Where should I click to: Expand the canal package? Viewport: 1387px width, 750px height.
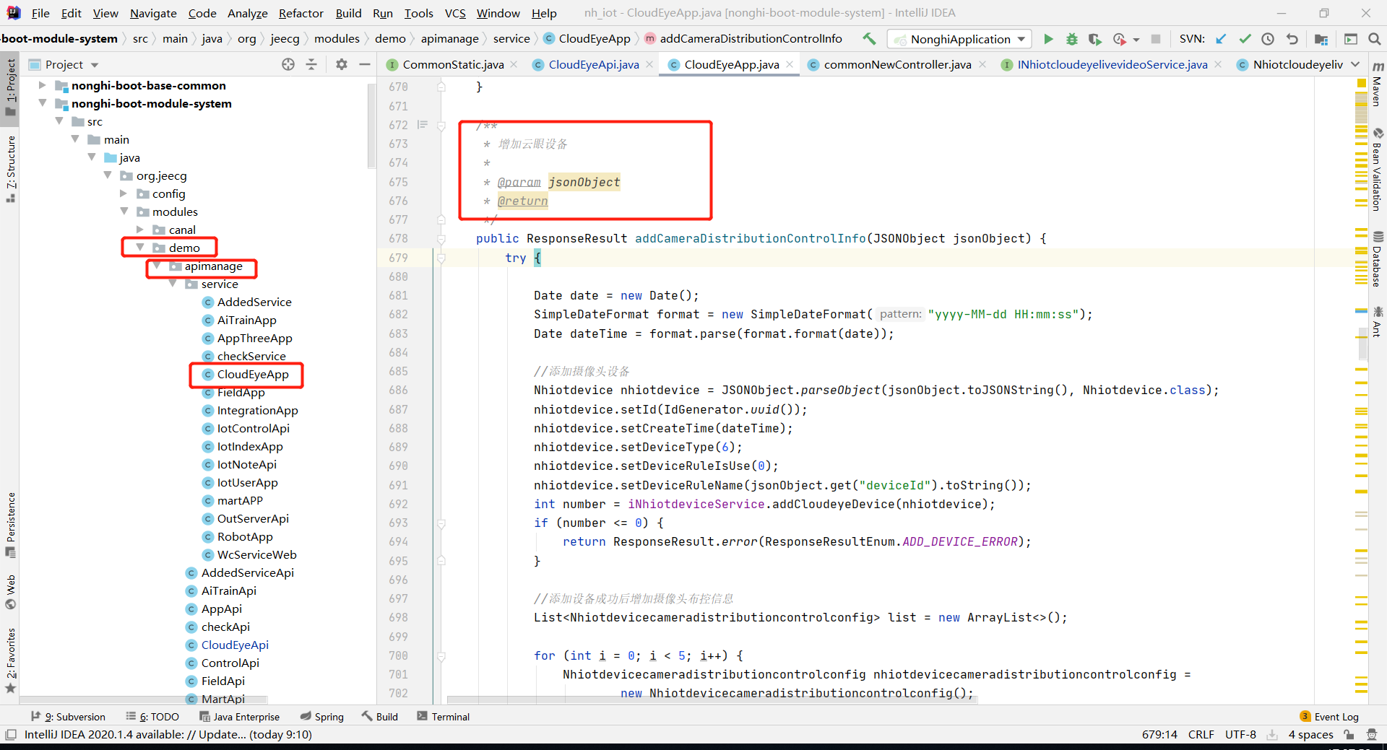pyautogui.click(x=140, y=230)
